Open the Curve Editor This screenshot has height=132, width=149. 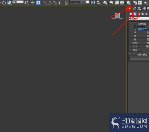coord(117,3)
